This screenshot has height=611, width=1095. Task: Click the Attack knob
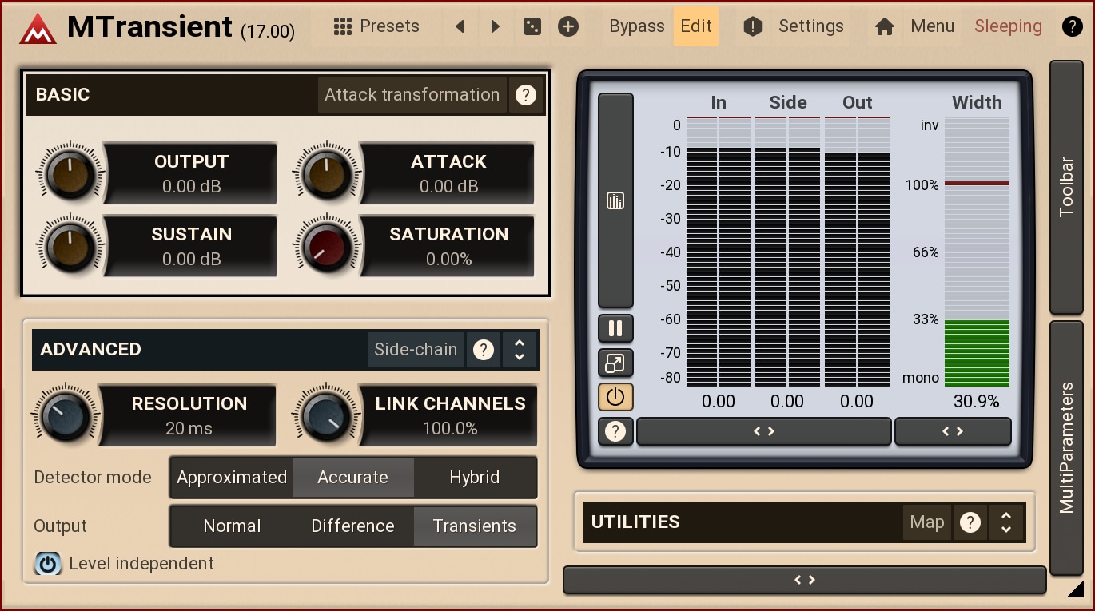326,174
